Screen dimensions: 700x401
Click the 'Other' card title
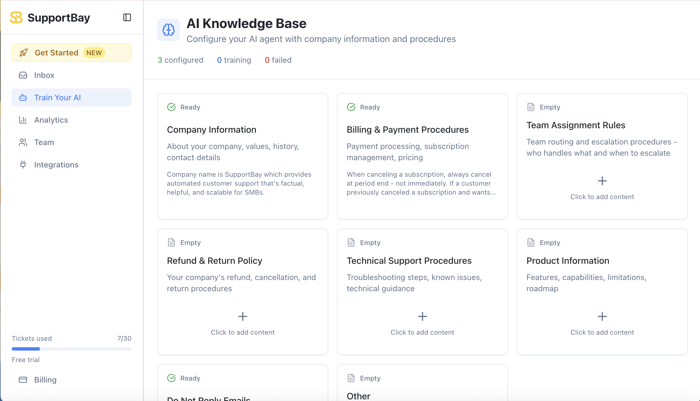[x=358, y=396]
